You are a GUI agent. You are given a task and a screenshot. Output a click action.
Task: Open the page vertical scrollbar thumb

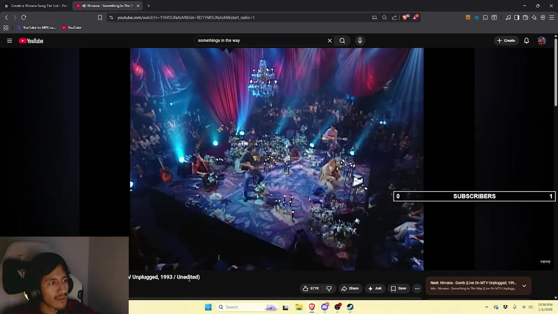click(x=555, y=72)
